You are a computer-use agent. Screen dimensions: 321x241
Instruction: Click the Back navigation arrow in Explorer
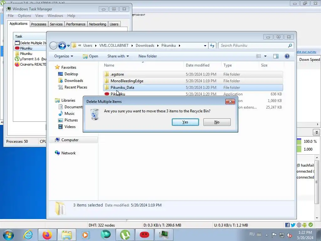point(53,46)
